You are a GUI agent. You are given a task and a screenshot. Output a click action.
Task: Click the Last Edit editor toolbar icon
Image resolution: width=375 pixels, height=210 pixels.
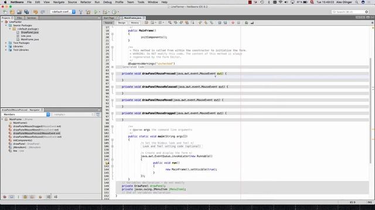[x=146, y=23]
